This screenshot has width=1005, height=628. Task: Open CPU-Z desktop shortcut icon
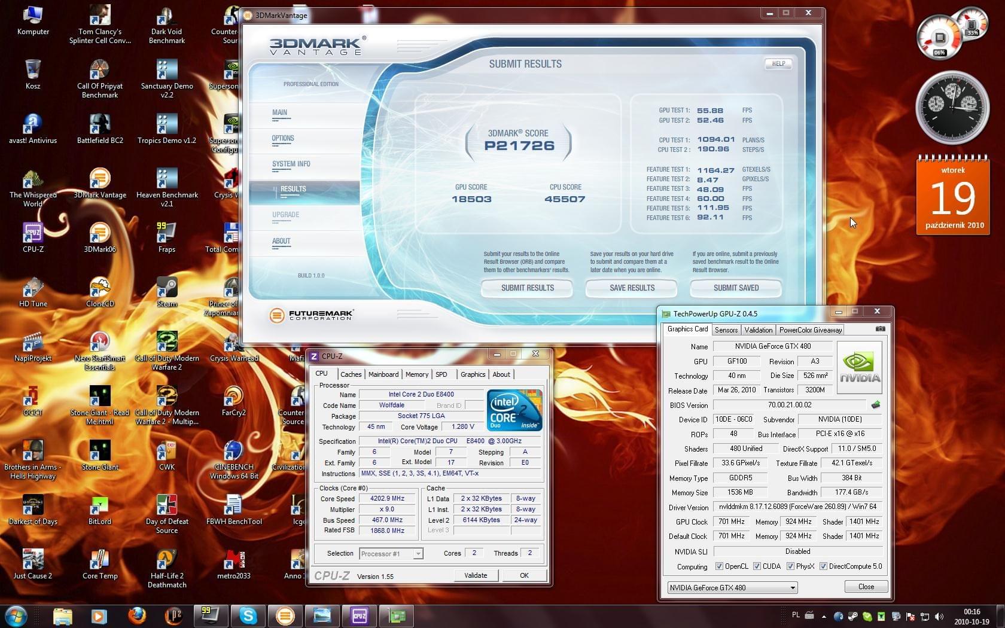click(33, 238)
